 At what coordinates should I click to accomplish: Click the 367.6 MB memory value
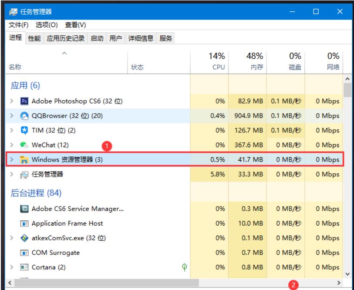(x=249, y=145)
